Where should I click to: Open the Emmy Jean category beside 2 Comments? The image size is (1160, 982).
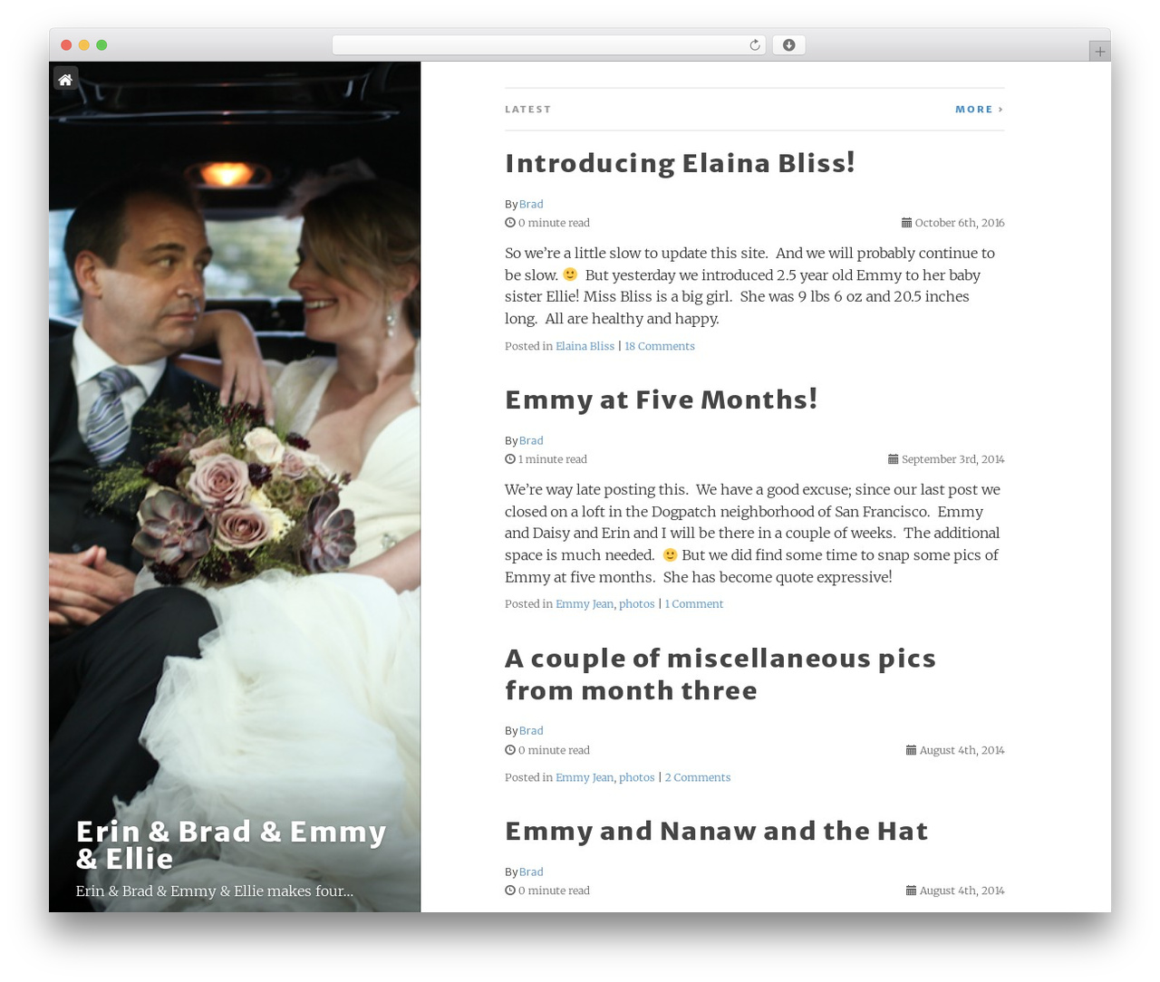tap(585, 777)
